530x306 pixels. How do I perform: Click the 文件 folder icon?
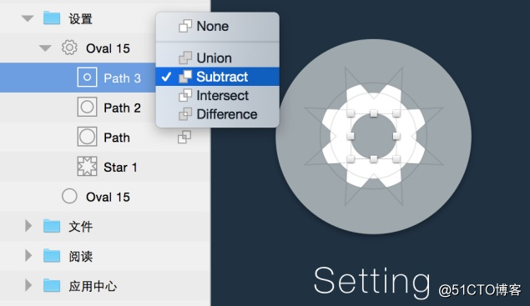(x=52, y=226)
